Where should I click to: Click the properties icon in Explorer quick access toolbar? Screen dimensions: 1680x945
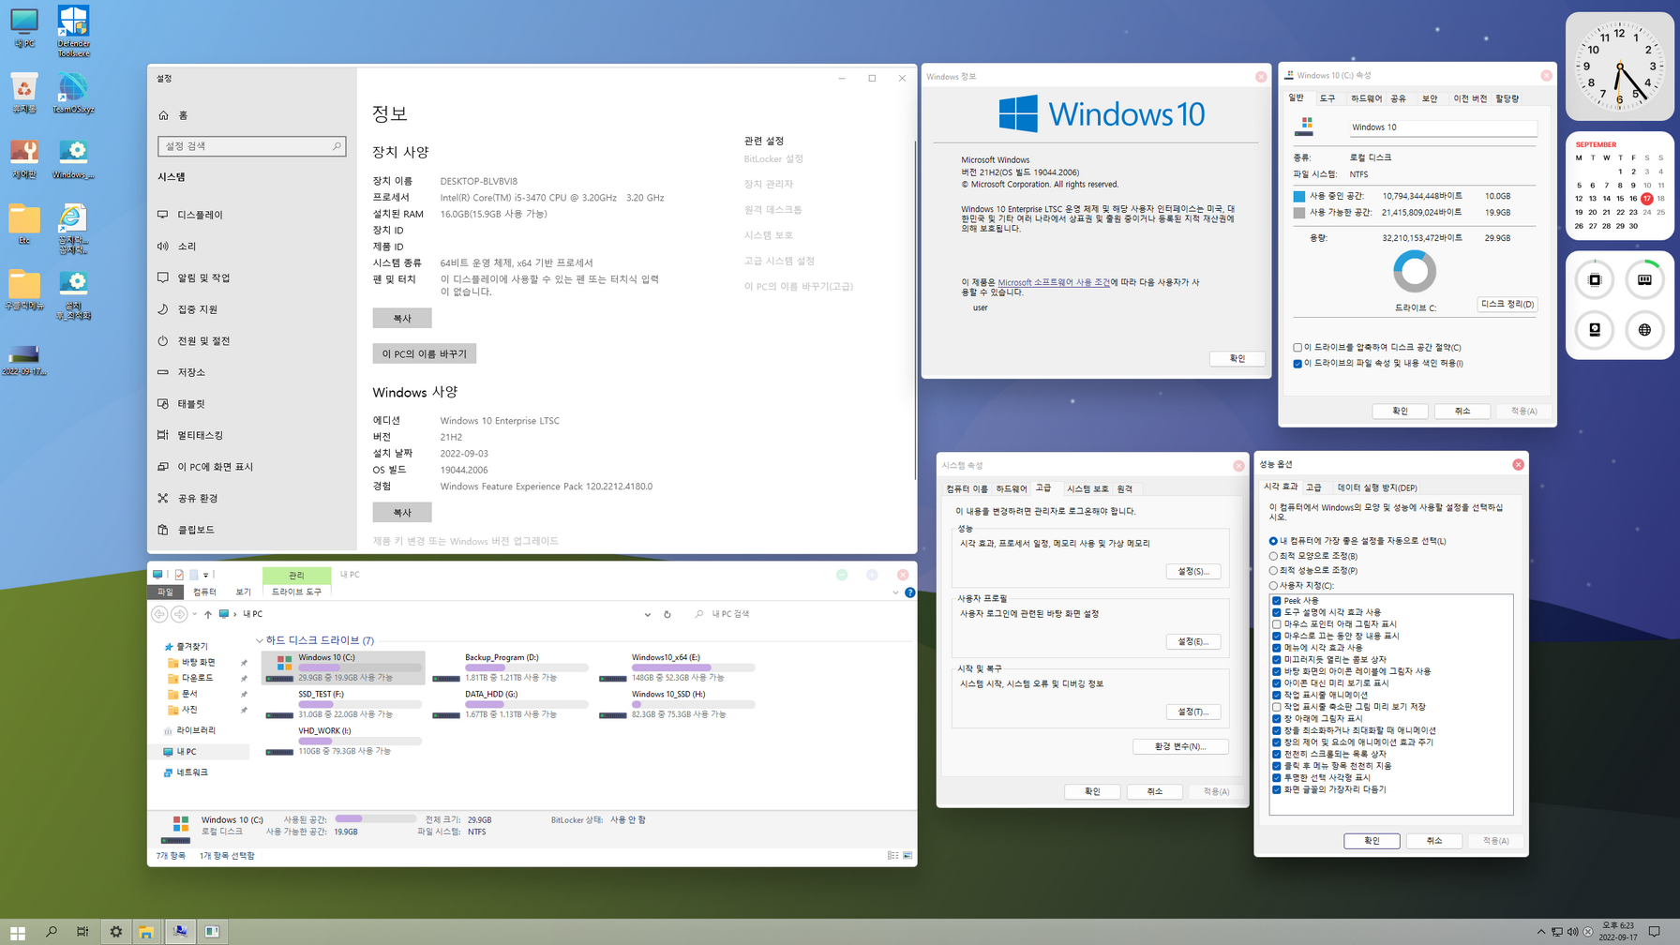[x=179, y=575]
